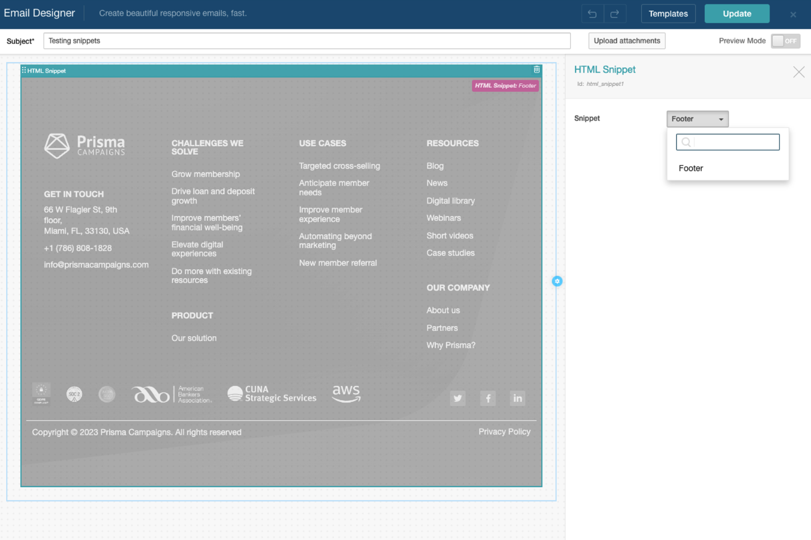Screen dimensions: 811x540
Task: Click the HTML Snippet: Footer pink badge
Action: click(505, 86)
